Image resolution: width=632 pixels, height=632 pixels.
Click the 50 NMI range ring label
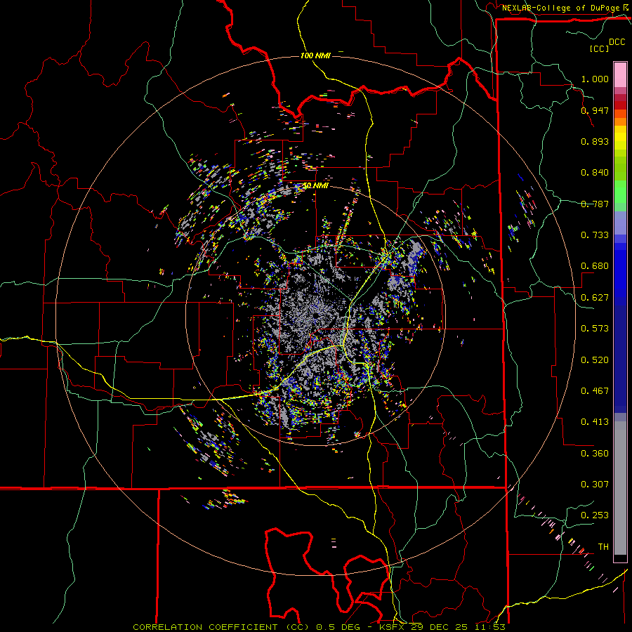click(315, 185)
